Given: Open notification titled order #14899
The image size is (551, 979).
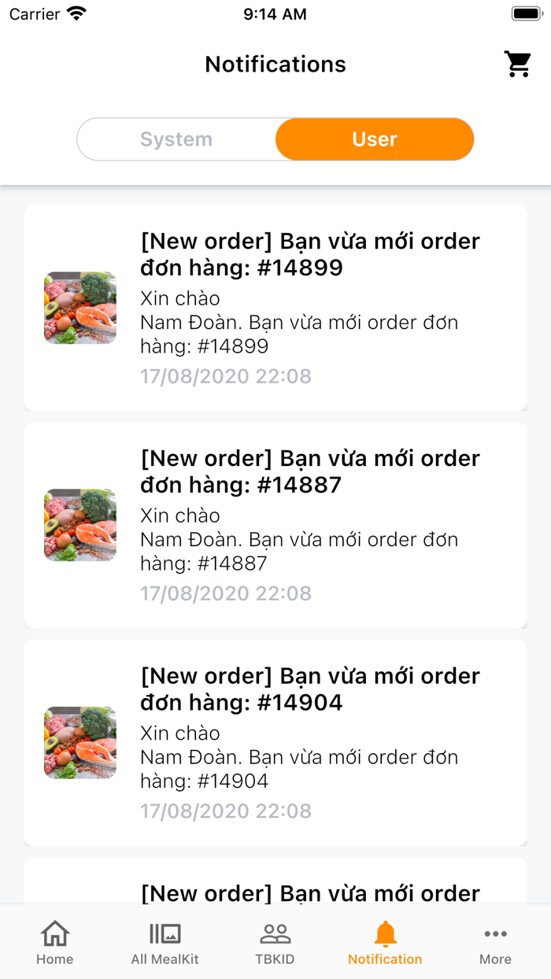Looking at the screenshot, I should click(x=310, y=254).
